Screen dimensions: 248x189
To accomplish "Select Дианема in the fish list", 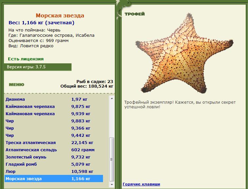I will (54, 99).
